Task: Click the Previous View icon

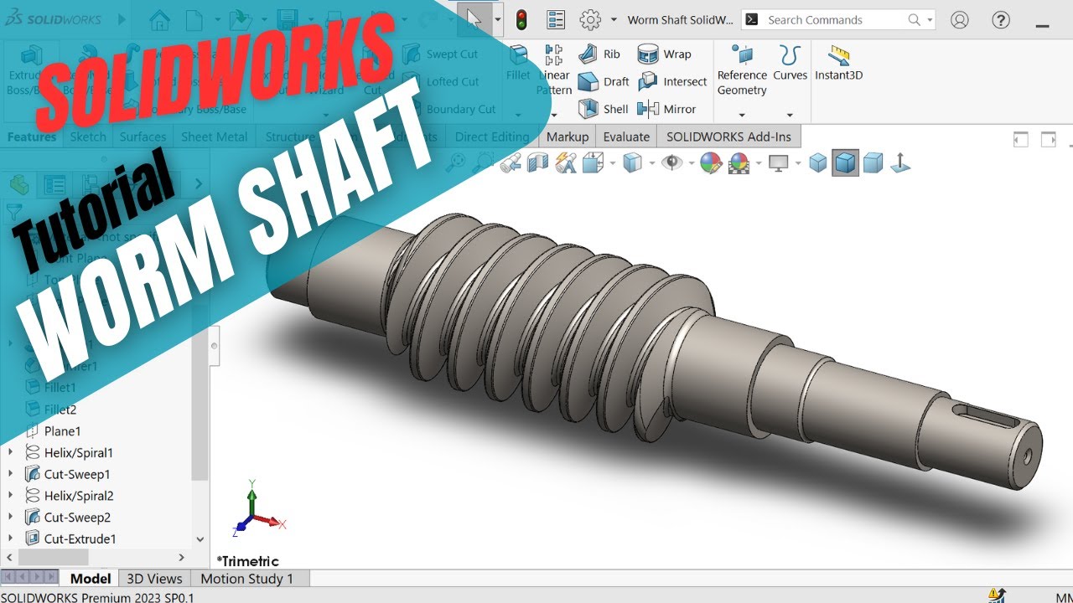Action: click(511, 162)
